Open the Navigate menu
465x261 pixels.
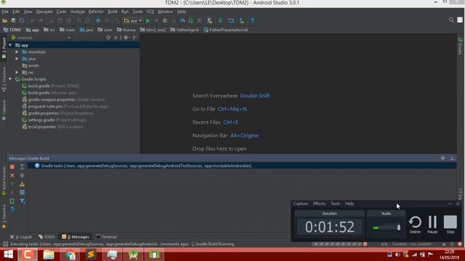pyautogui.click(x=44, y=12)
